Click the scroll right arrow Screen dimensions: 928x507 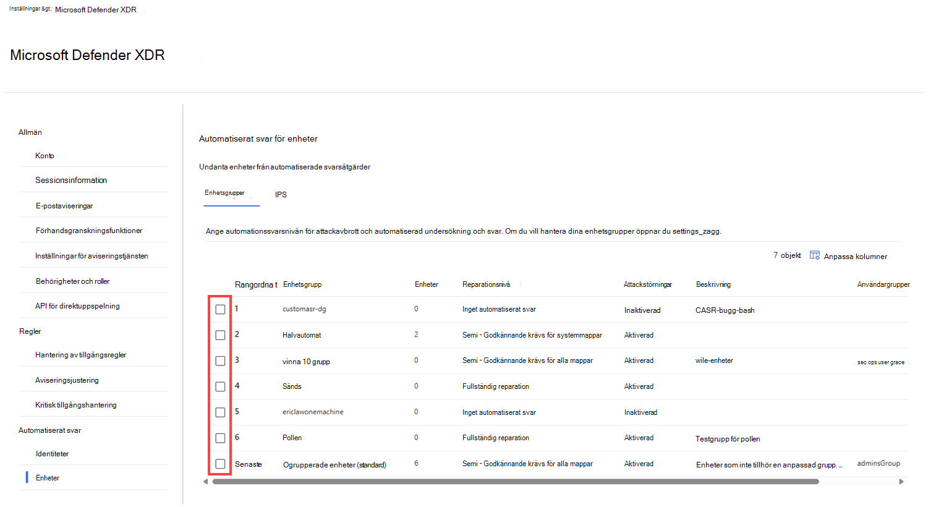tap(901, 482)
